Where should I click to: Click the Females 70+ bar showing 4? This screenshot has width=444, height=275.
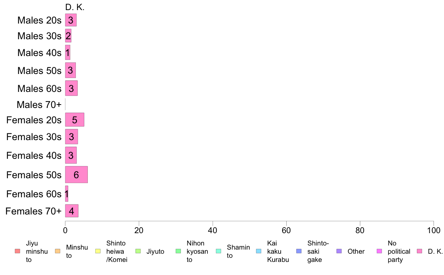[72, 211]
